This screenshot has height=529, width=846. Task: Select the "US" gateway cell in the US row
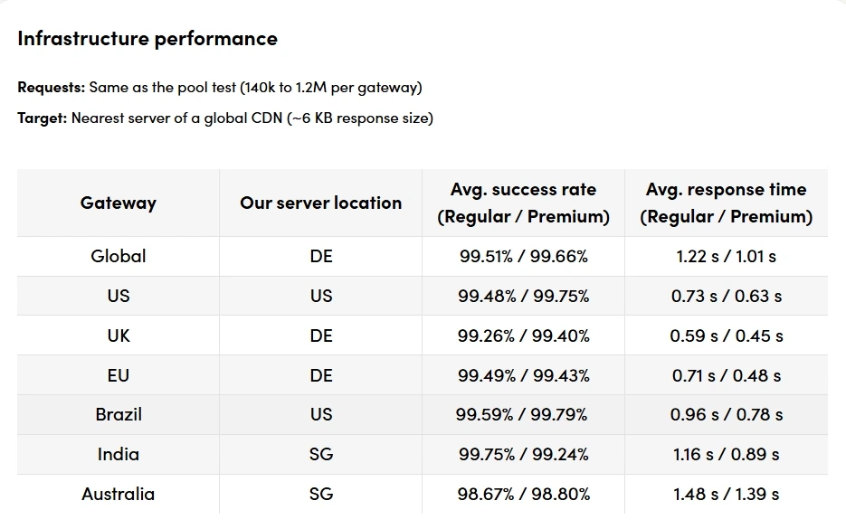point(119,296)
